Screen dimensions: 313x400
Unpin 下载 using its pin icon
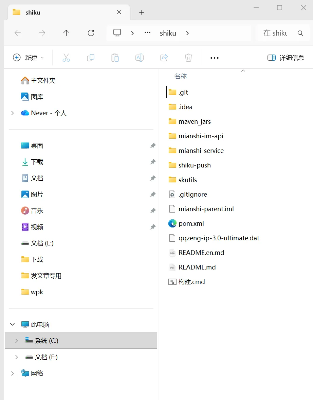click(x=153, y=162)
